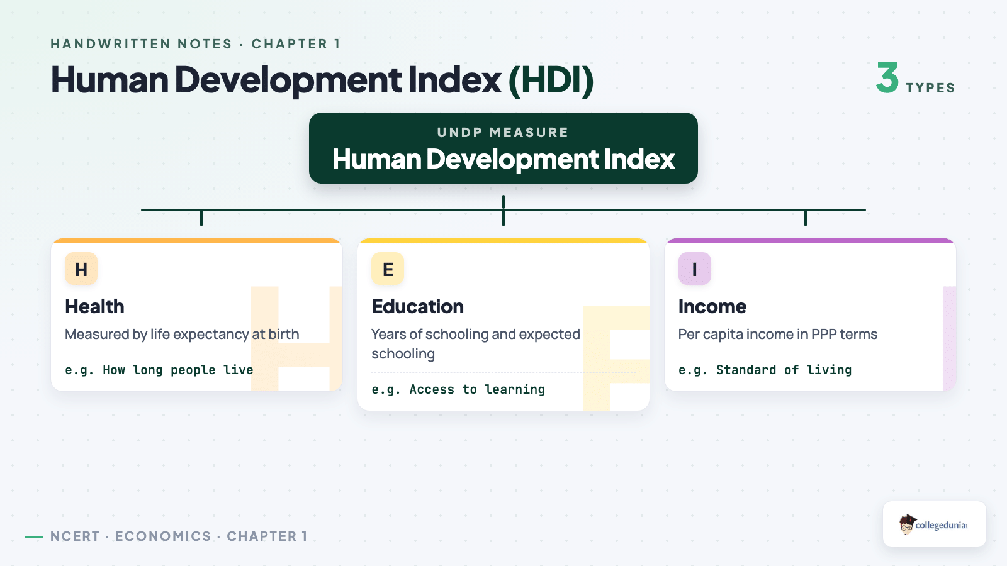The image size is (1007, 566).
Task: Click 'Handwritten Notes · Chapter 1' header
Action: [196, 44]
